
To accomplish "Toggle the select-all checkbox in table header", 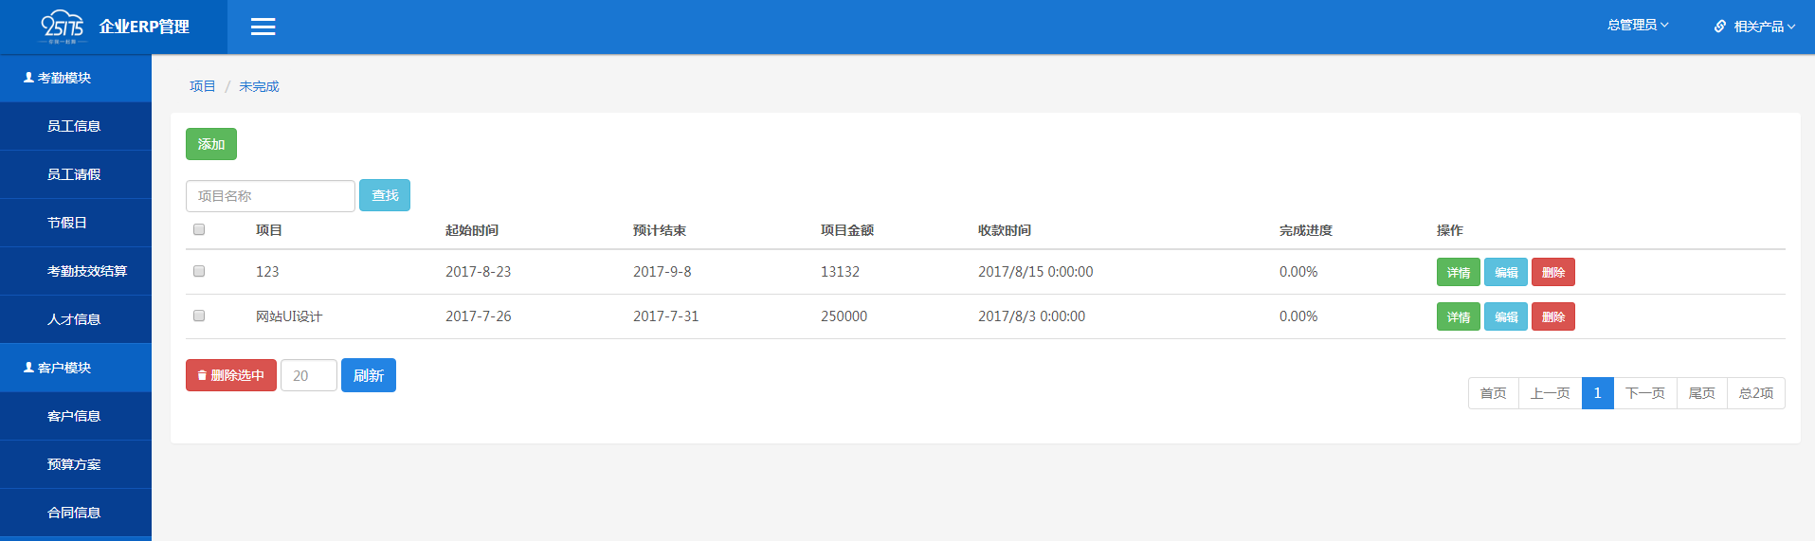I will pos(199,229).
